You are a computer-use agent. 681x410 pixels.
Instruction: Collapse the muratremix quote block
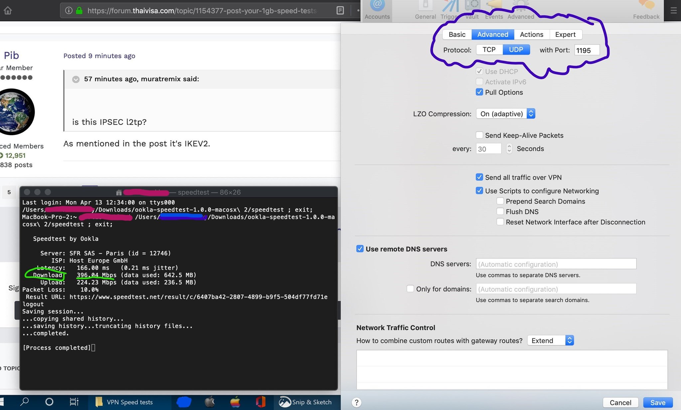click(x=76, y=79)
